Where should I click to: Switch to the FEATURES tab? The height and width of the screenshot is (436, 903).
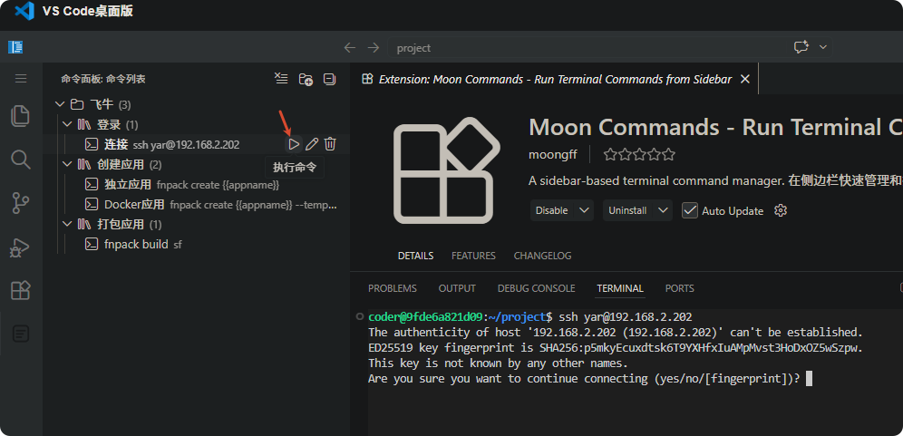point(473,256)
